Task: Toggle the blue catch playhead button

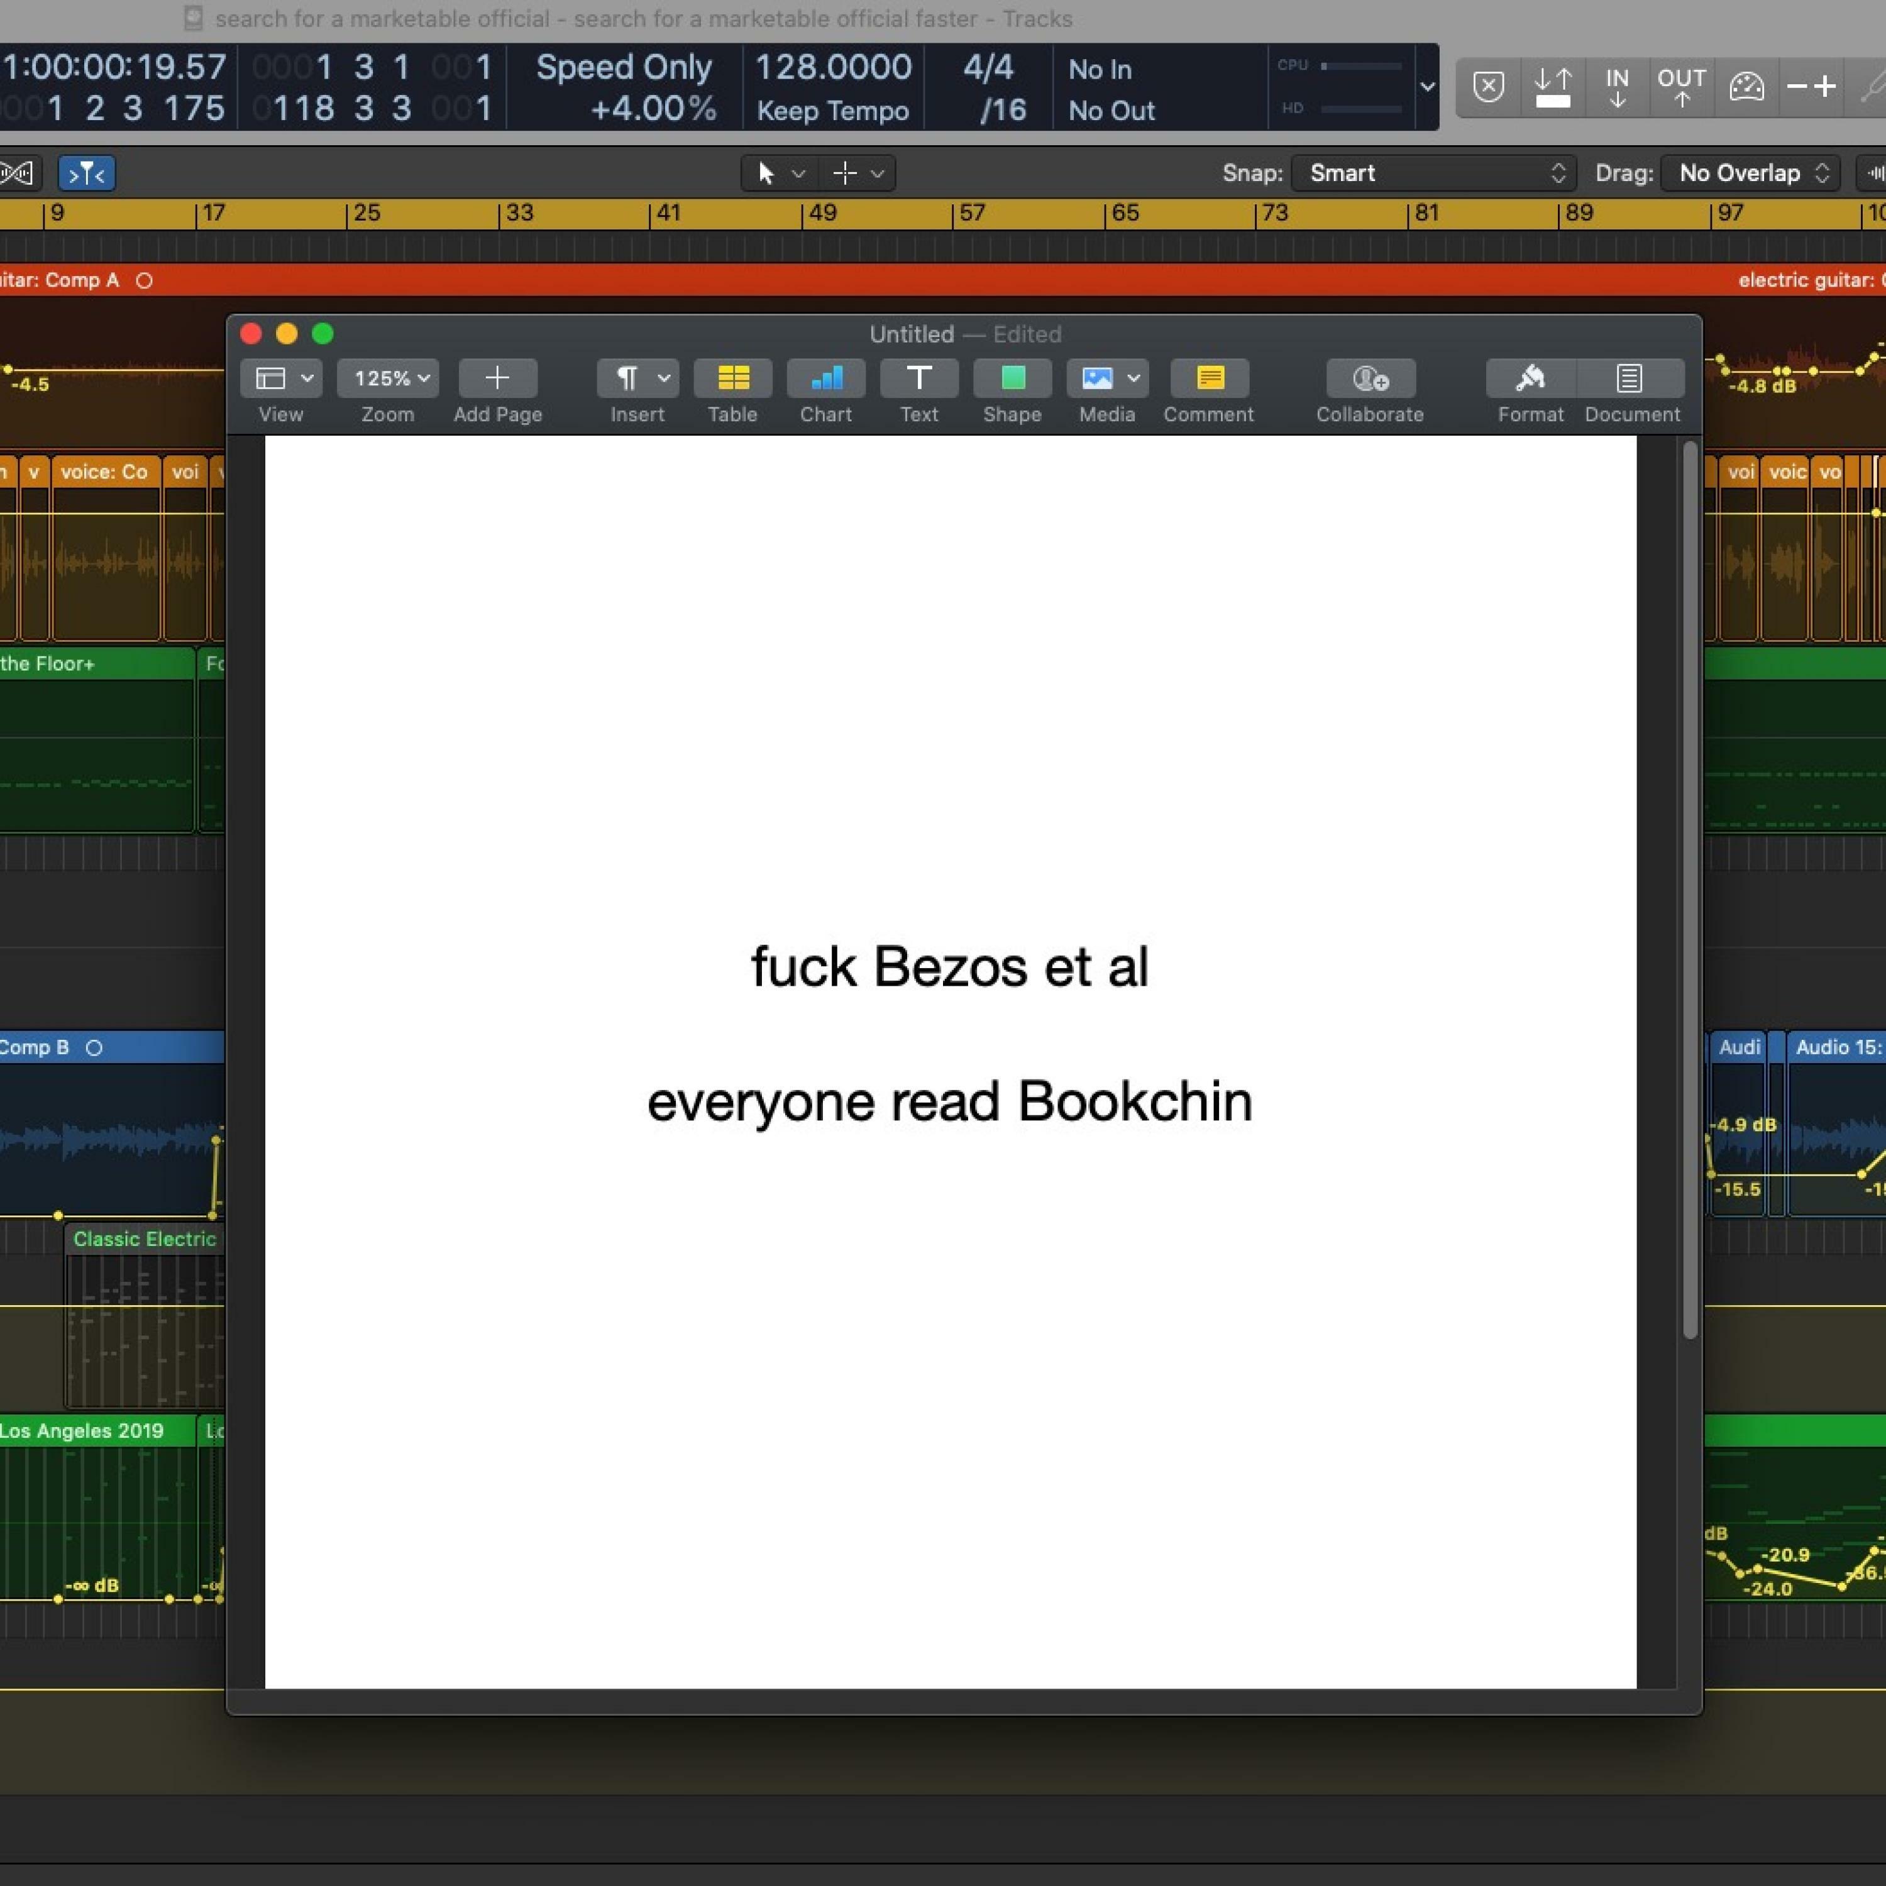Action: click(x=87, y=174)
